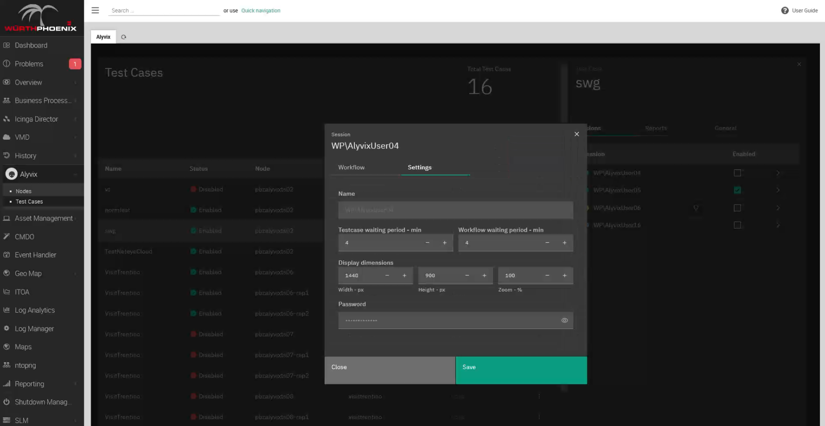Viewport: 825px width, 426px height.
Task: Click the User Guide help icon
Action: [785, 11]
